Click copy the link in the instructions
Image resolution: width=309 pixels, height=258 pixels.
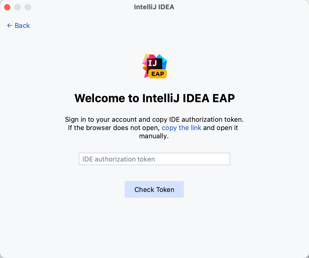tap(181, 128)
